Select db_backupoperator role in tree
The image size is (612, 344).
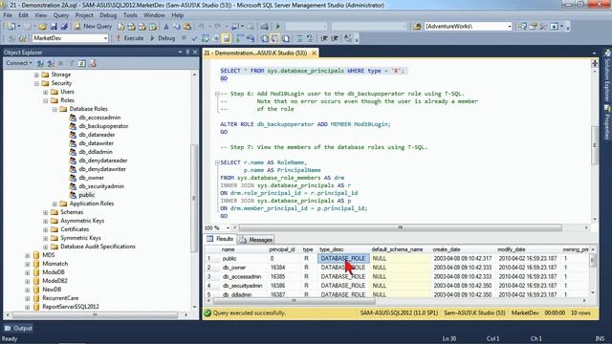[x=103, y=126]
